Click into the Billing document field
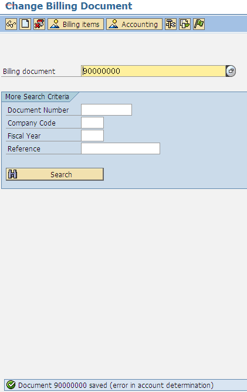The width and height of the screenshot is (247, 392). click(153, 71)
